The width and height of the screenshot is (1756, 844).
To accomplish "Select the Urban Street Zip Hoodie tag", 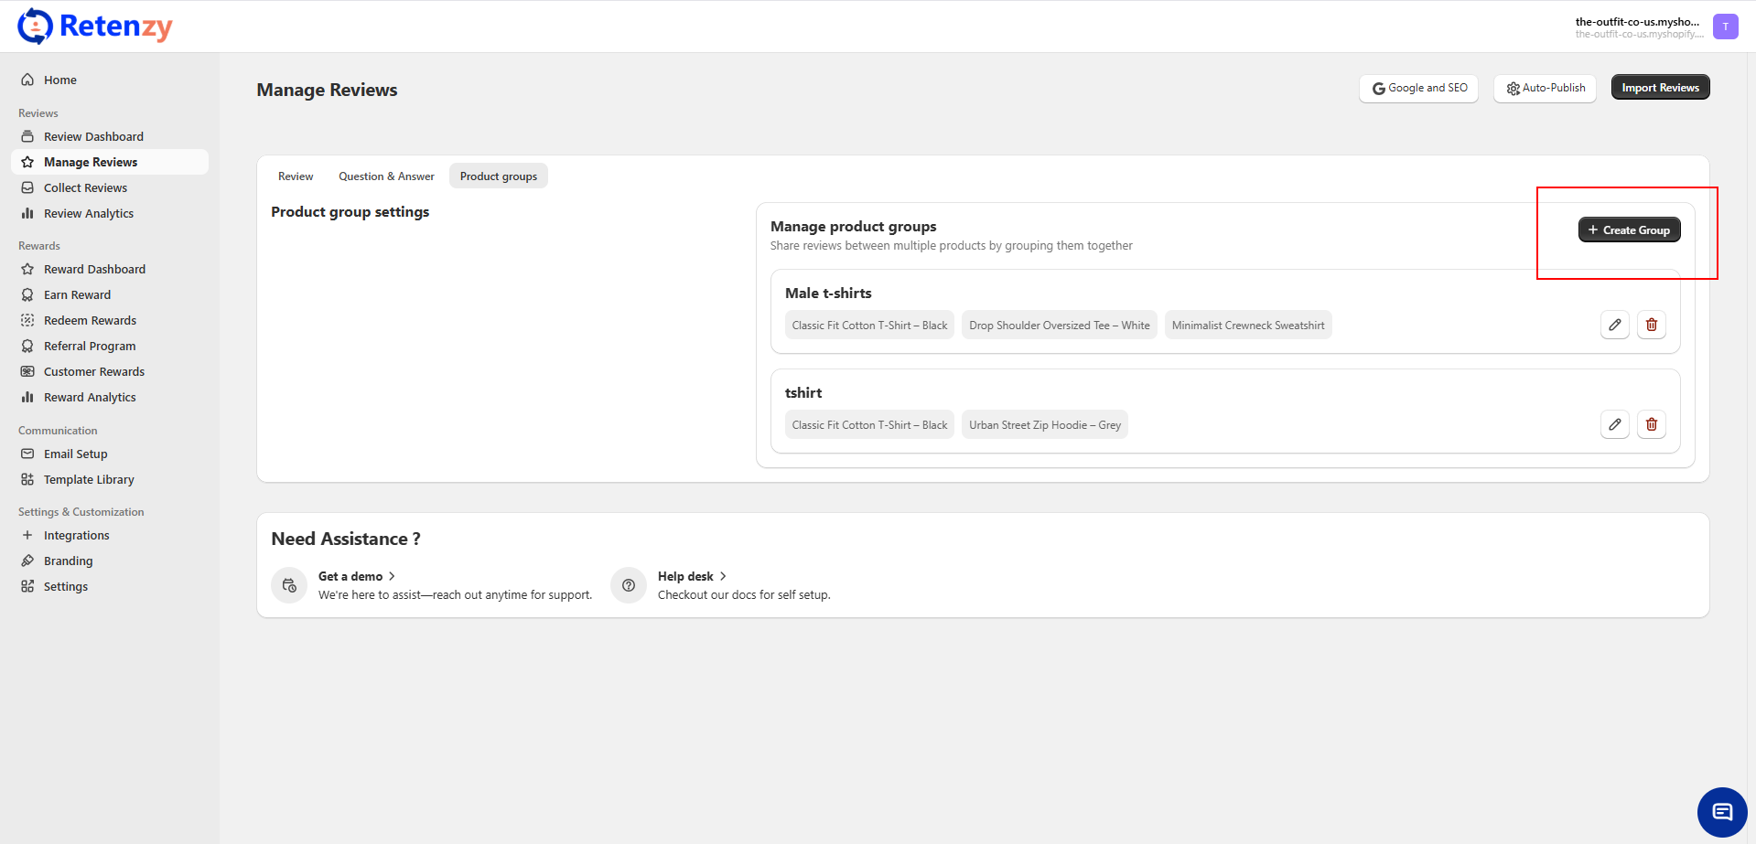I will click(x=1044, y=425).
